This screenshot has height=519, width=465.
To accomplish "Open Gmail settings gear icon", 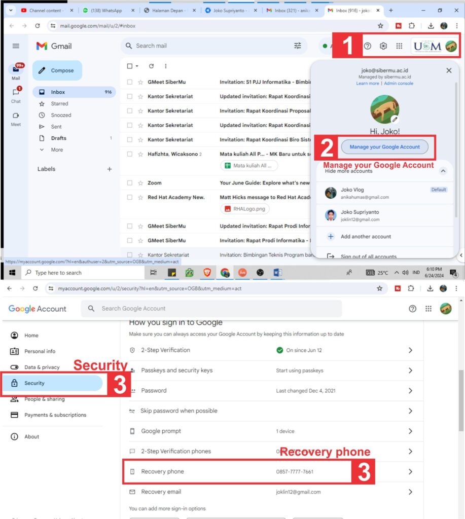I will coord(383,46).
